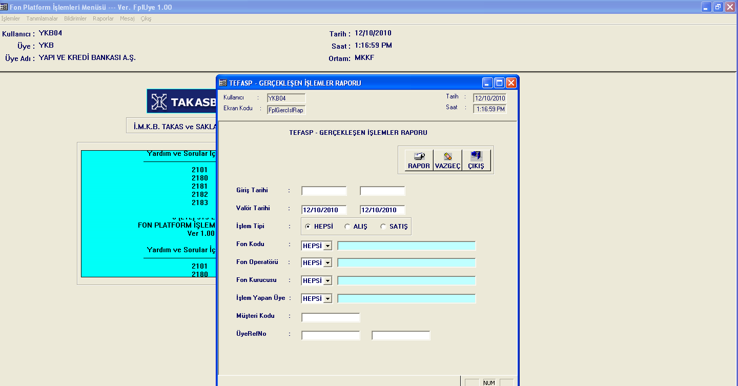Close the TEFASP report dialog
738x386 pixels.
point(511,83)
